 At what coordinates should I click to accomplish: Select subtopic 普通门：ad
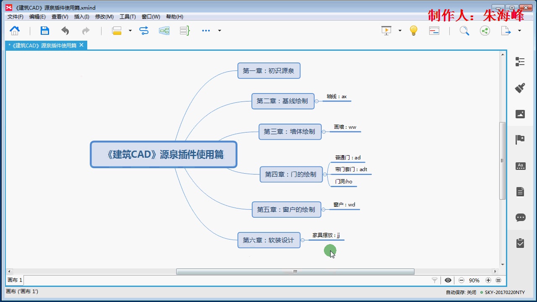click(x=348, y=158)
